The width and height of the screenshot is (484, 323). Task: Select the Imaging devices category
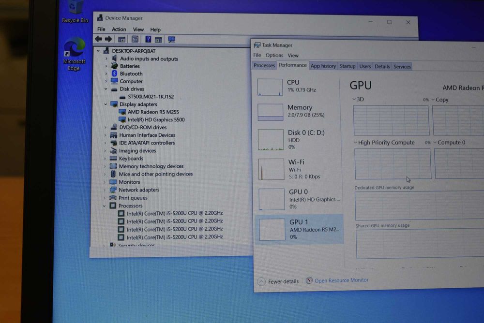tap(137, 150)
